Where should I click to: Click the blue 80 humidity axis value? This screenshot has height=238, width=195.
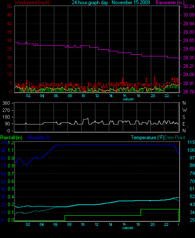point(3,158)
